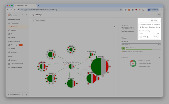Viewport: 169px width, 104px height.
Task: Click the Unternehmensvergleich chart icon
Action: 9,64
